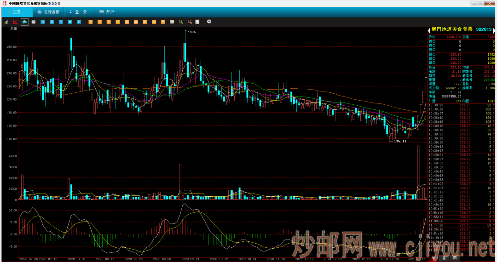Click the 135.11 low price marker
497x262 pixels.
pyautogui.click(x=400, y=141)
